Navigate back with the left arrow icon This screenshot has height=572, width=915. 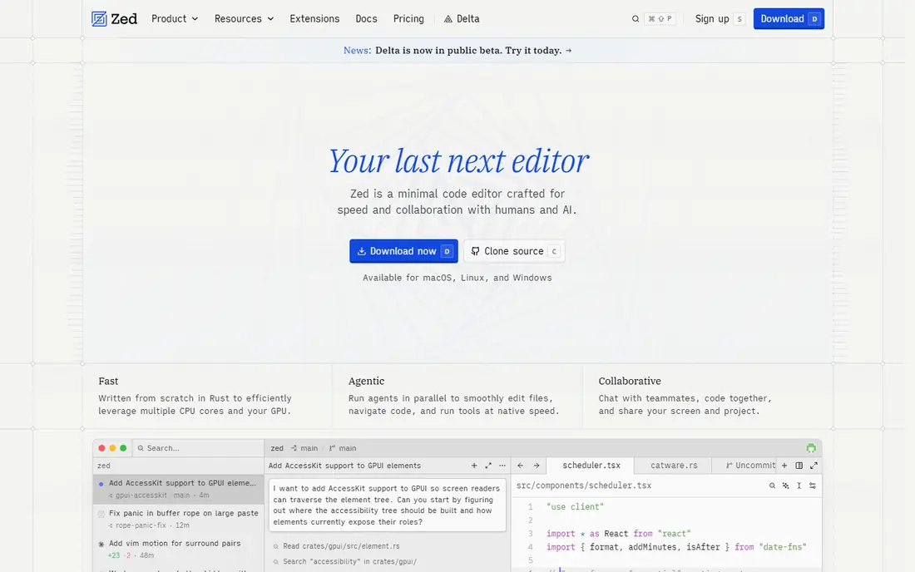521,466
